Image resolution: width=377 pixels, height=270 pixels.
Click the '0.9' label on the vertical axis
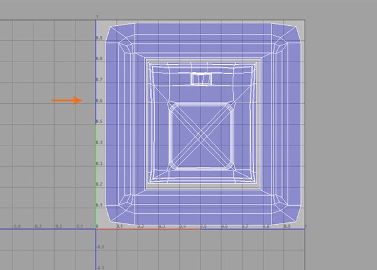(x=99, y=38)
